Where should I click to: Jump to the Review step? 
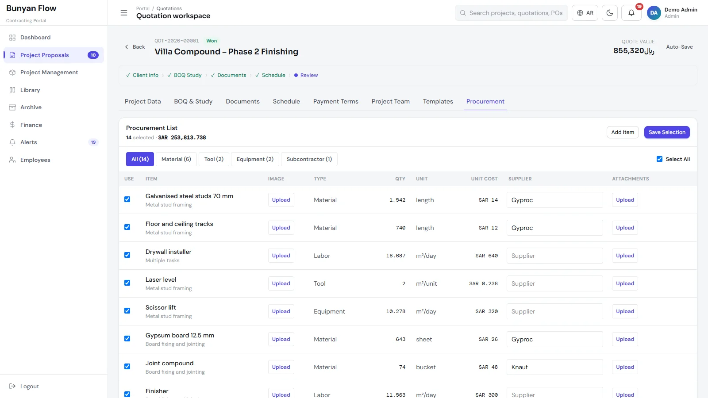306,75
